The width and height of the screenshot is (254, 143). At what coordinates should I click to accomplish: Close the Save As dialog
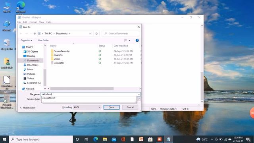[139, 27]
